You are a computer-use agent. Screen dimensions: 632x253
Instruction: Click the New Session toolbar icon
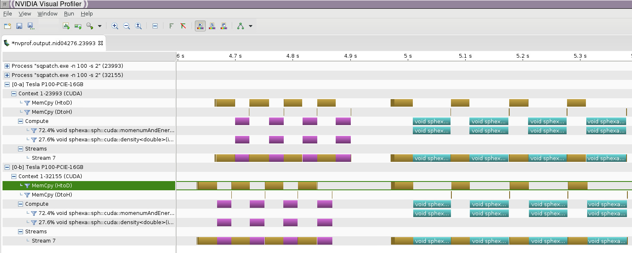point(8,26)
